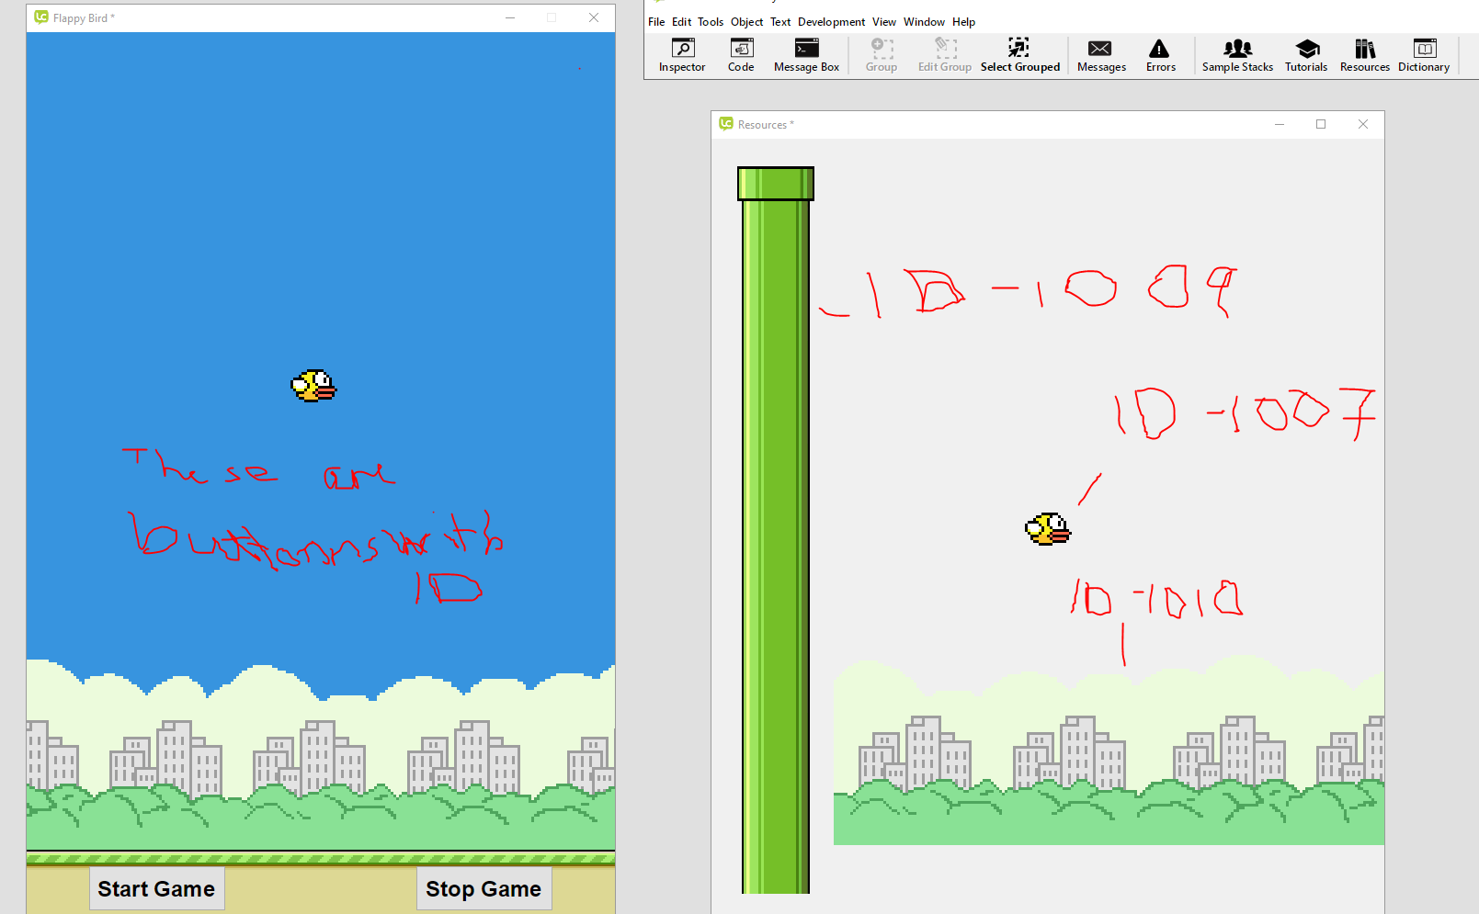Show the Message Box
The height and width of the screenshot is (914, 1479).
pyautogui.click(x=806, y=55)
